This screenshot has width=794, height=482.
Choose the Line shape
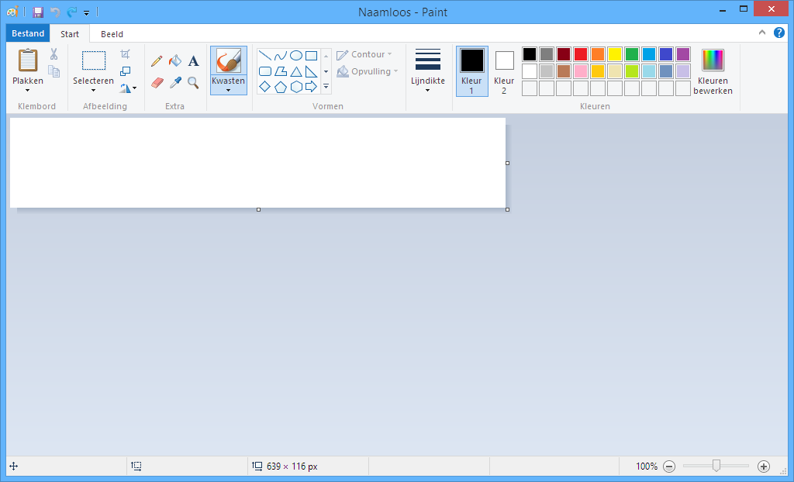265,56
